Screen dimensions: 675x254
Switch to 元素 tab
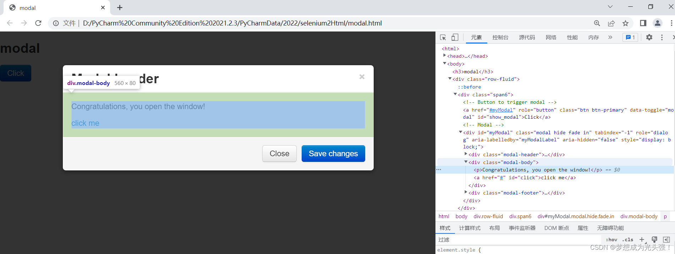click(x=476, y=37)
